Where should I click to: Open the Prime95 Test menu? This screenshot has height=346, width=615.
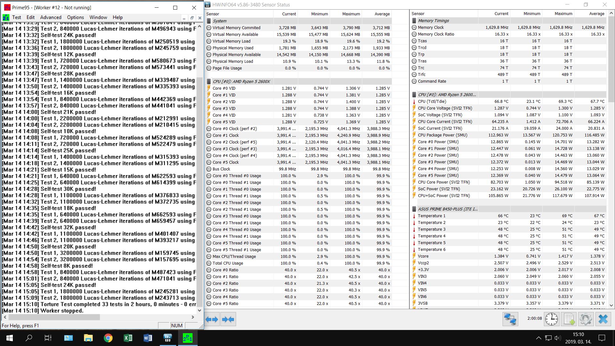click(x=16, y=17)
